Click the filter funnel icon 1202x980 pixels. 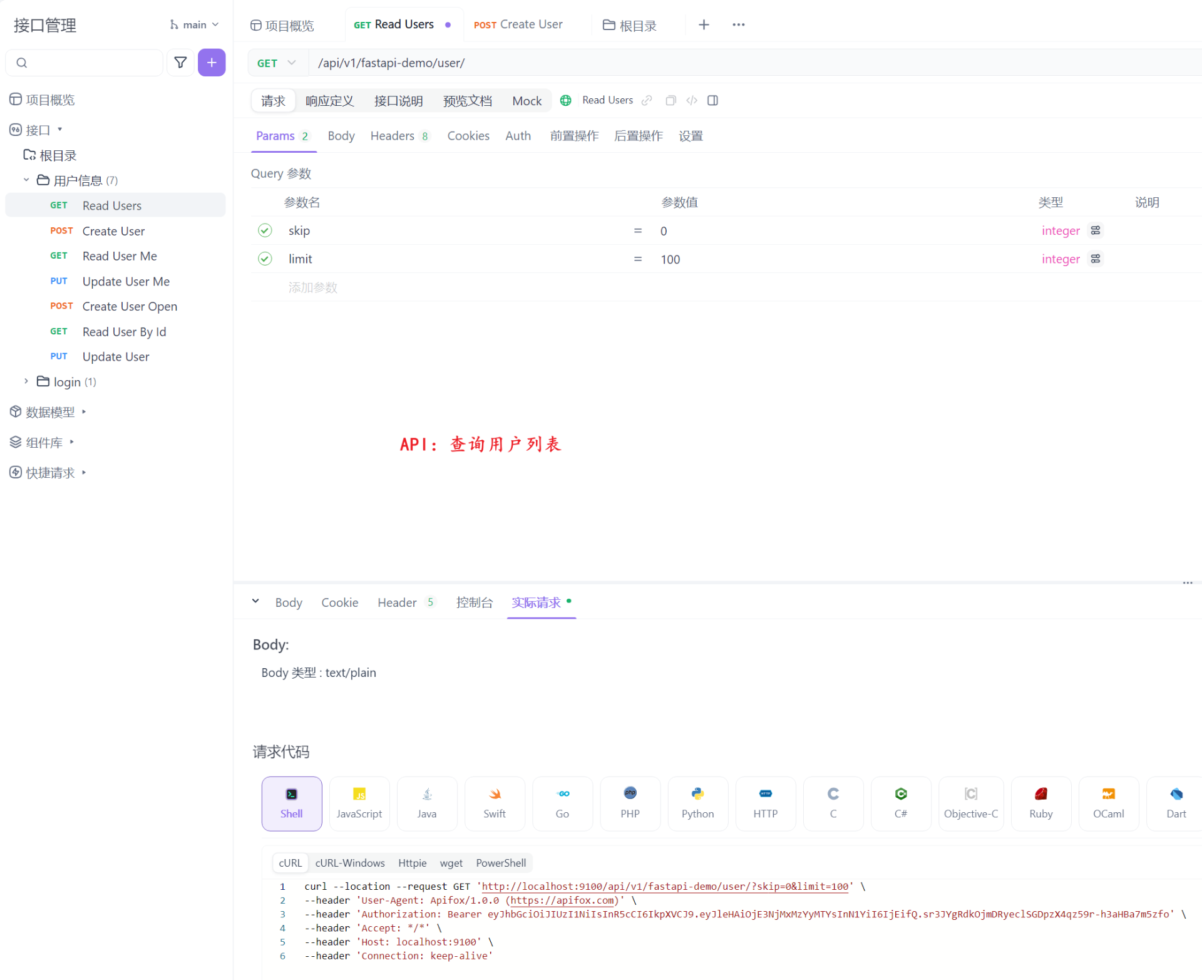[x=180, y=63]
